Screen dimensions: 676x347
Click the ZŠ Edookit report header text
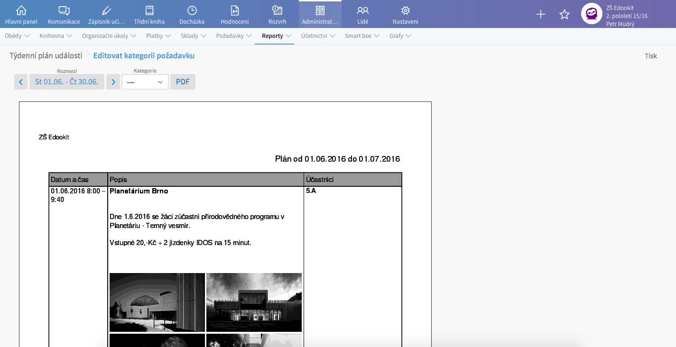click(54, 137)
